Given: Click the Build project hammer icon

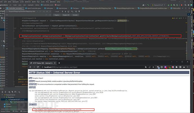Looking at the screenshot, I should pyautogui.click(x=148, y=5).
